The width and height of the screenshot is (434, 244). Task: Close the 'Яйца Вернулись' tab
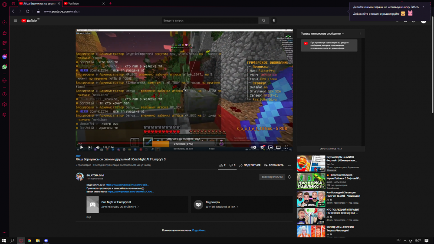[x=59, y=3]
